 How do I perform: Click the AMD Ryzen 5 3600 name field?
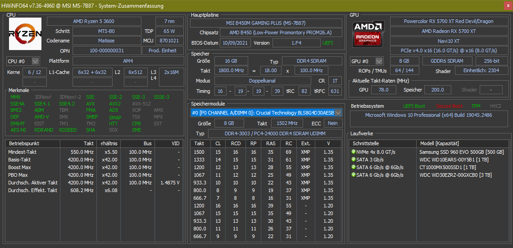click(94, 21)
